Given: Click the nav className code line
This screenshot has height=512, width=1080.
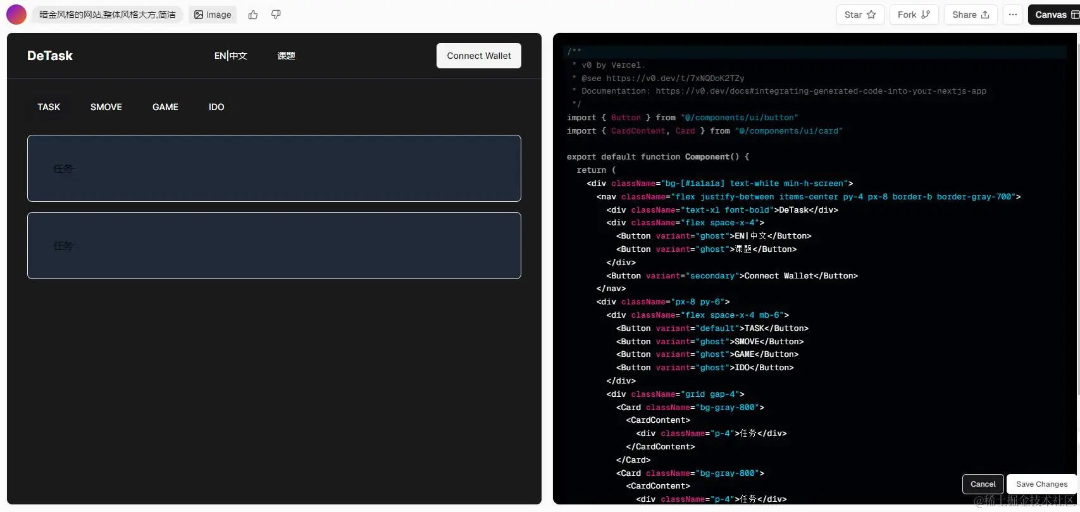Looking at the screenshot, I should tap(809, 197).
